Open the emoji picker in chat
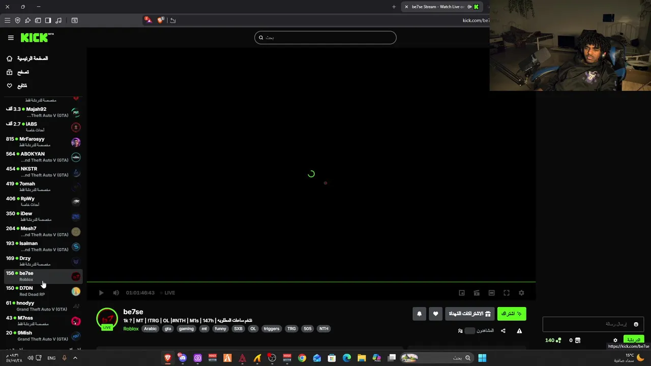Screen dimensions: 651x366 click(x=636, y=324)
